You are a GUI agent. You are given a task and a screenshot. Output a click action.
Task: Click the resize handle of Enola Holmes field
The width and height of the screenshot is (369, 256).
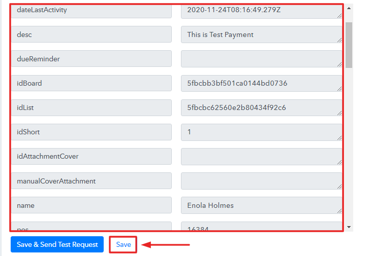(340, 211)
